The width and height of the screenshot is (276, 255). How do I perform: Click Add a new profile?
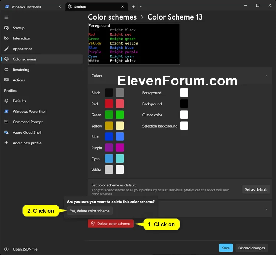[42, 143]
